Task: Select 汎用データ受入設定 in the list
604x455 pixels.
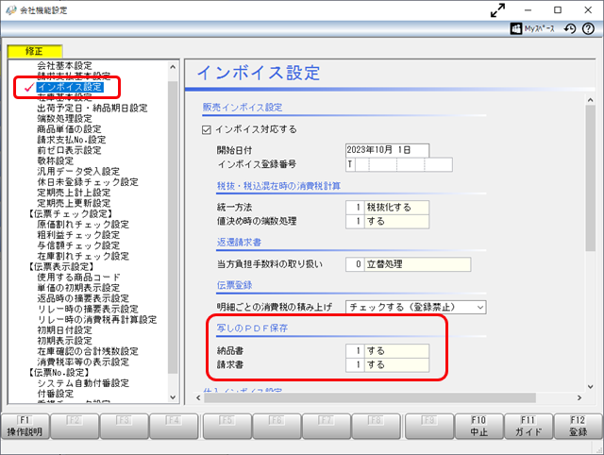Action: coord(78,172)
